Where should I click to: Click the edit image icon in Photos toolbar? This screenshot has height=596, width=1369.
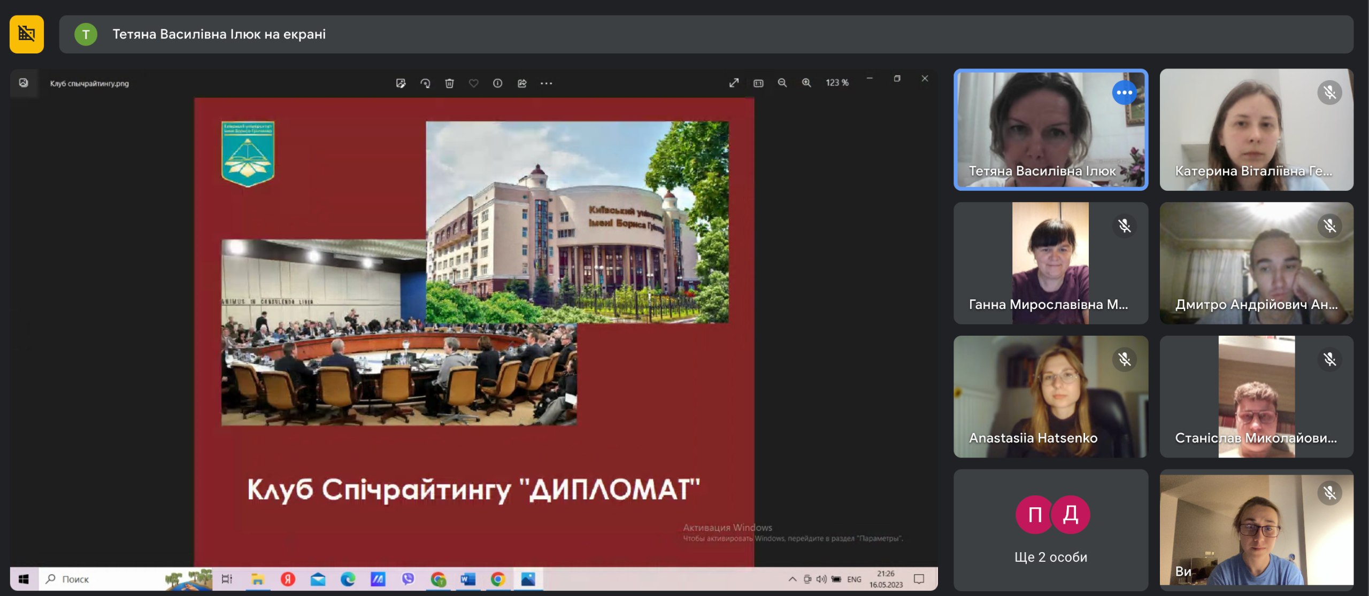(x=401, y=83)
